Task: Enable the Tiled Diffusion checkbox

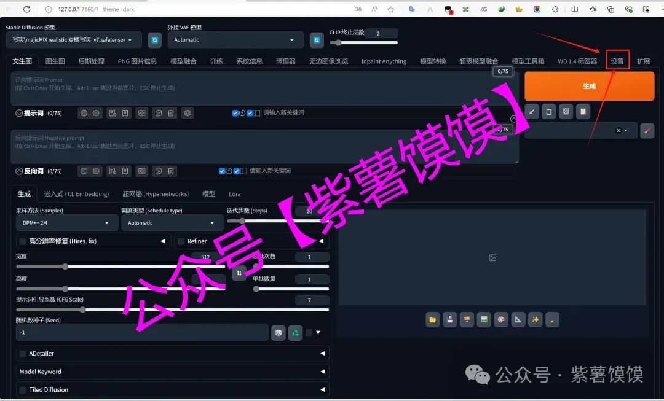Action: (x=23, y=390)
